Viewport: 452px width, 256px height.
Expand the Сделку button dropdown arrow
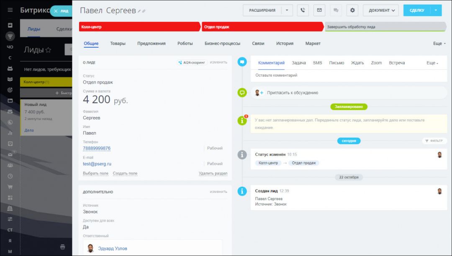click(436, 10)
